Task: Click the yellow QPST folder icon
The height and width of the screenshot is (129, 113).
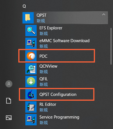Action: [x=28, y=18]
